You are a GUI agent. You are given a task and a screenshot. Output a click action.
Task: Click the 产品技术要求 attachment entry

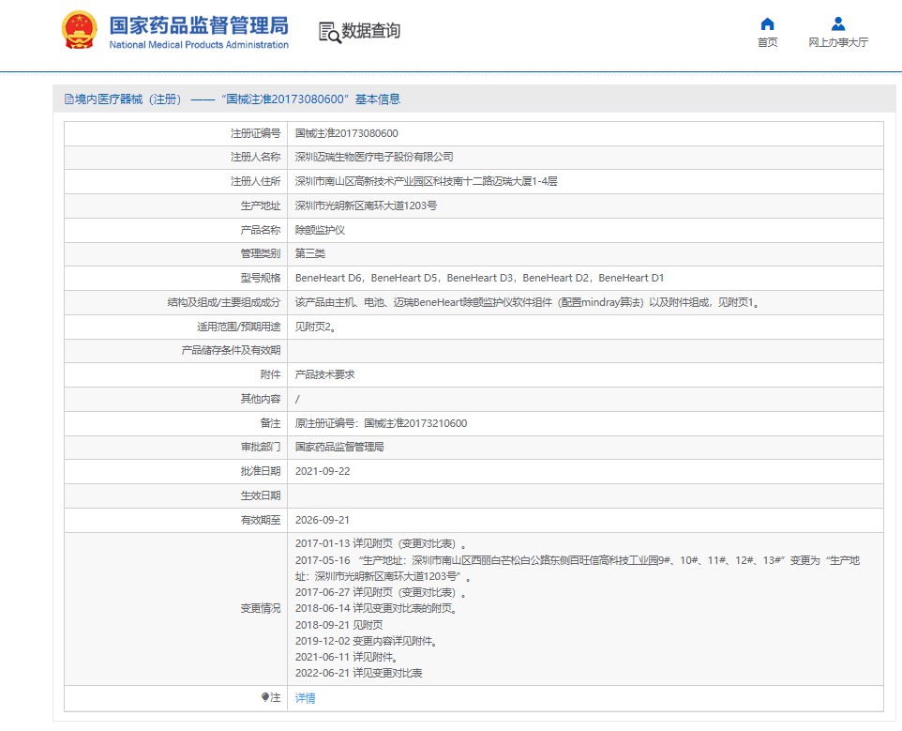(324, 374)
